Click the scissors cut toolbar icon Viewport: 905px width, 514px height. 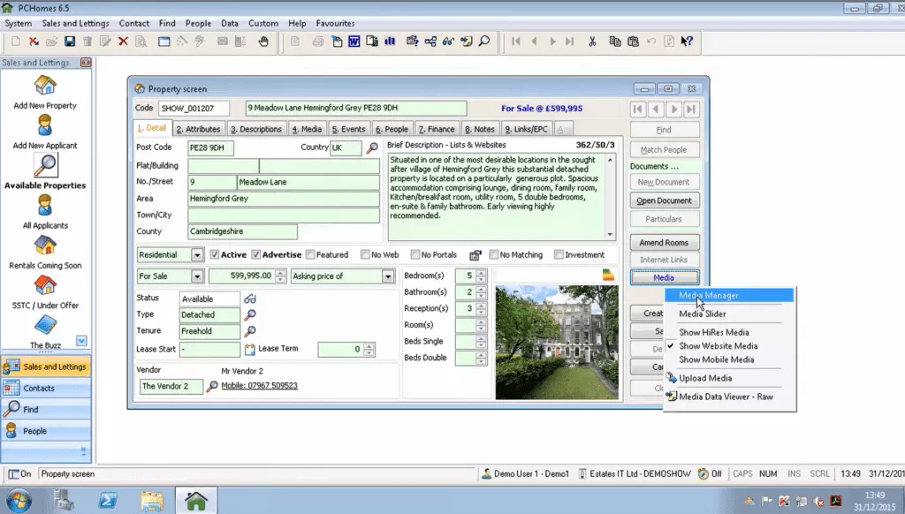592,42
